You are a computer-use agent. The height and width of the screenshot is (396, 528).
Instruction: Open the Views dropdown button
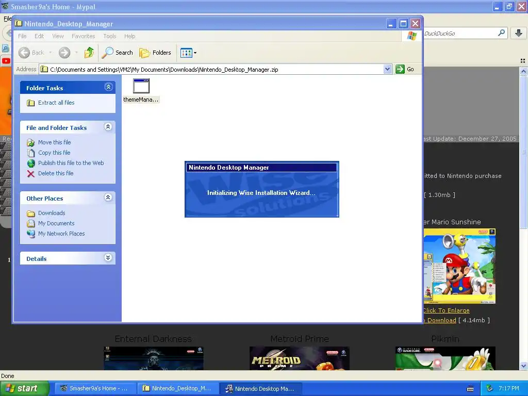(188, 53)
